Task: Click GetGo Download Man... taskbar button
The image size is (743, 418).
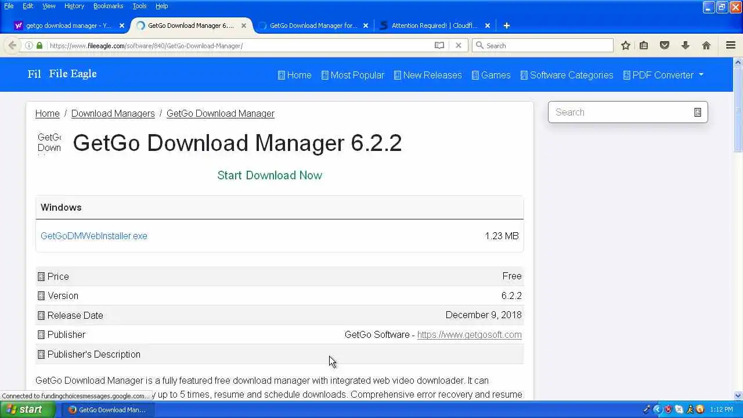Action: point(109,409)
